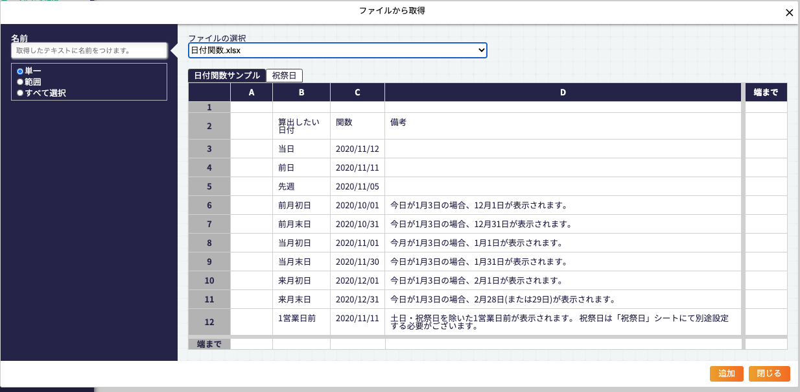Select row header 7
The image size is (800, 392).
(209, 224)
